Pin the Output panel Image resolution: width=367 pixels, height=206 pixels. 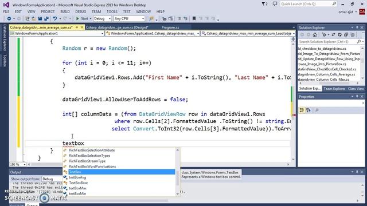[x=357, y=172]
